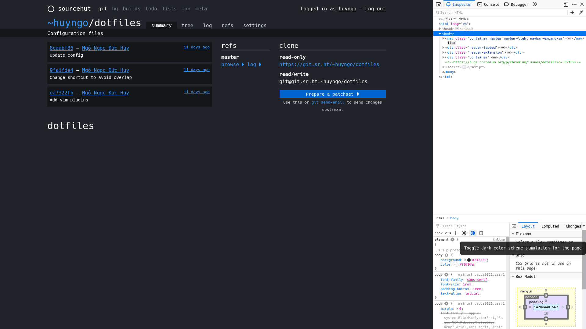Toggle :hov pseudo-class panel

[x=438, y=233]
